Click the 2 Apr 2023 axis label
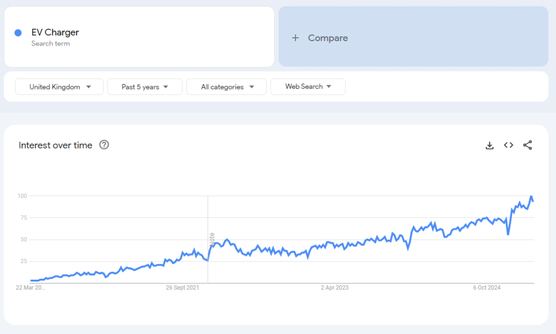This screenshot has height=334, width=556. (334, 287)
